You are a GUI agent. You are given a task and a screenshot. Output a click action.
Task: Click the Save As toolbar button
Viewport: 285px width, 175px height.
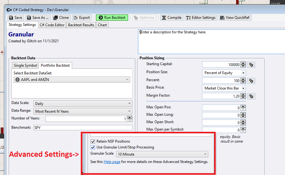38,18
